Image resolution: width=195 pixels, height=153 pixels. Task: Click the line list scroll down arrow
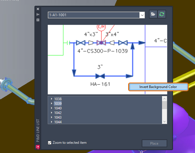point(164,122)
